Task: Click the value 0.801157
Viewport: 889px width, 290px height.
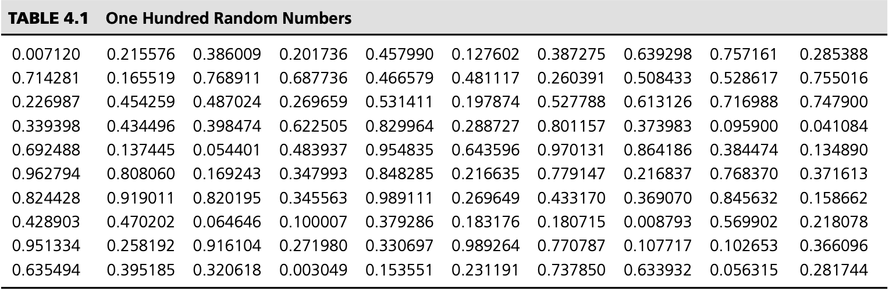Action: [x=571, y=126]
